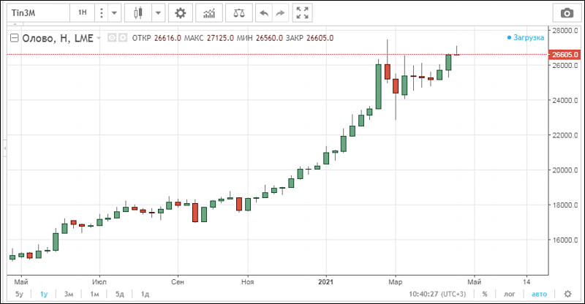Image resolution: width=585 pixels, height=304 pixels.
Task: Enter fullscreen mode
Action: [x=303, y=13]
